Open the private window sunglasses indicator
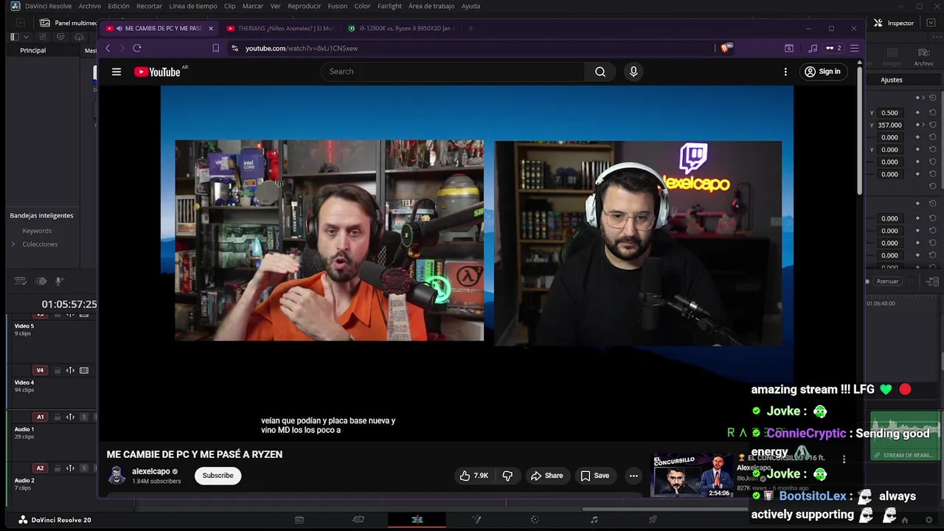This screenshot has width=944, height=531. pyautogui.click(x=833, y=48)
